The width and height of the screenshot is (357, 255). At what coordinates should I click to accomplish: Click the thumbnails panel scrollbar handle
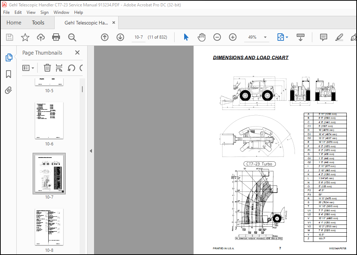click(82, 89)
